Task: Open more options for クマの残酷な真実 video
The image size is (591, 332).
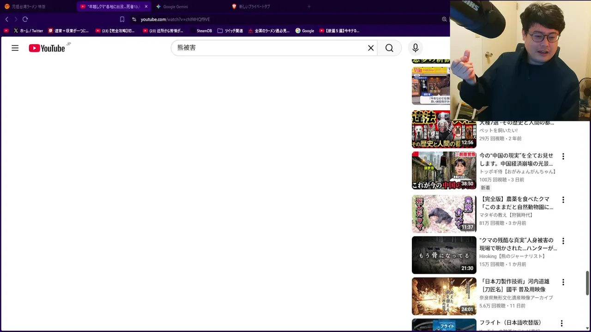Action: (x=563, y=241)
